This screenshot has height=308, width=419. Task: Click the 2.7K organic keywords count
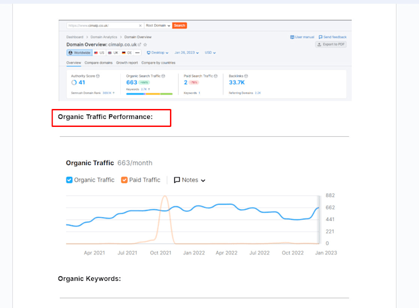[x=144, y=89]
